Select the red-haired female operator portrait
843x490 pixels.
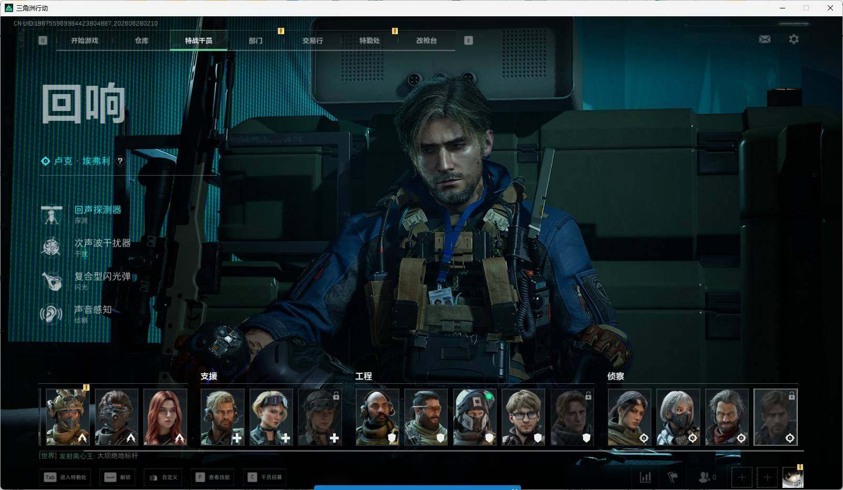[x=165, y=417]
